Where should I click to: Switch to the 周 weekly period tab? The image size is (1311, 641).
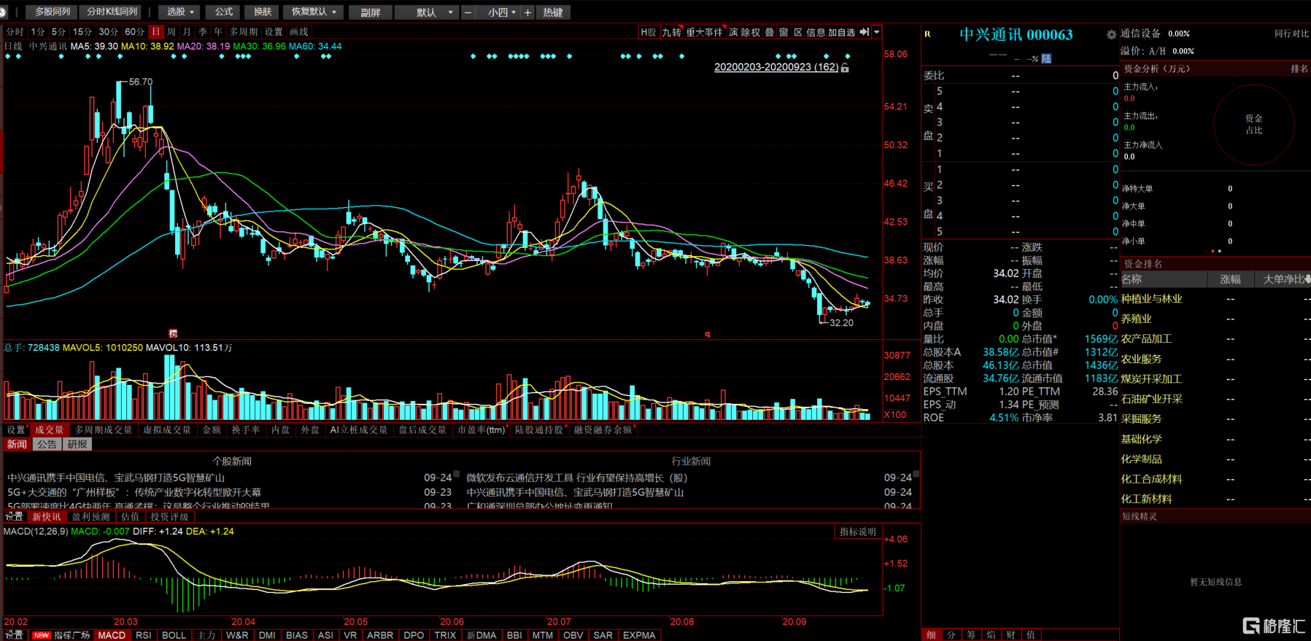click(171, 32)
